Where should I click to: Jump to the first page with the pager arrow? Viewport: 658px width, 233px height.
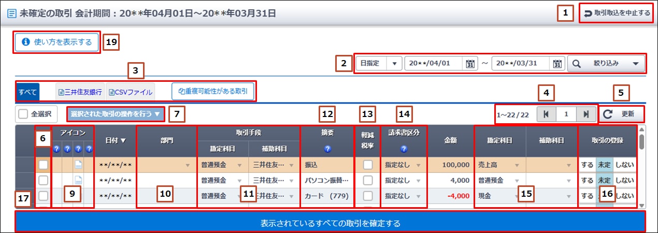[546, 114]
